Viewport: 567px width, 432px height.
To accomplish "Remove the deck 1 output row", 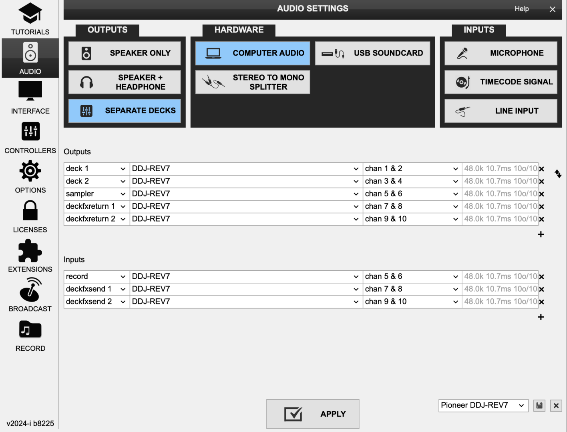I will [541, 169].
